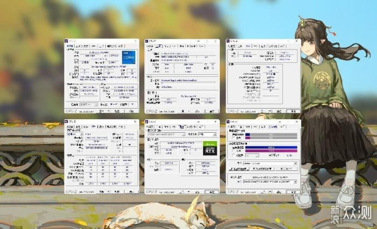
Task: Expand the Tools arrow in the SPD window
Action: [x=108, y=192]
